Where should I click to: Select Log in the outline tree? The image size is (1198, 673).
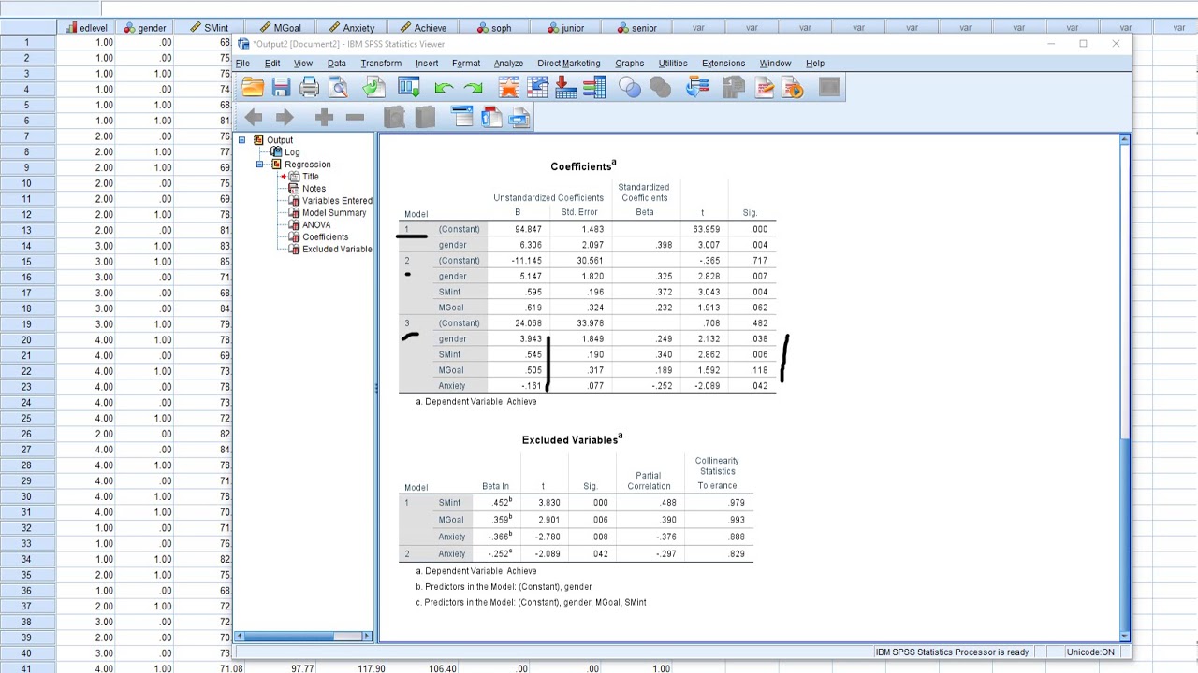coord(292,152)
